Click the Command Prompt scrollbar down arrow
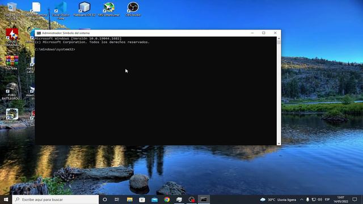This screenshot has width=363, height=204. pyautogui.click(x=278, y=143)
